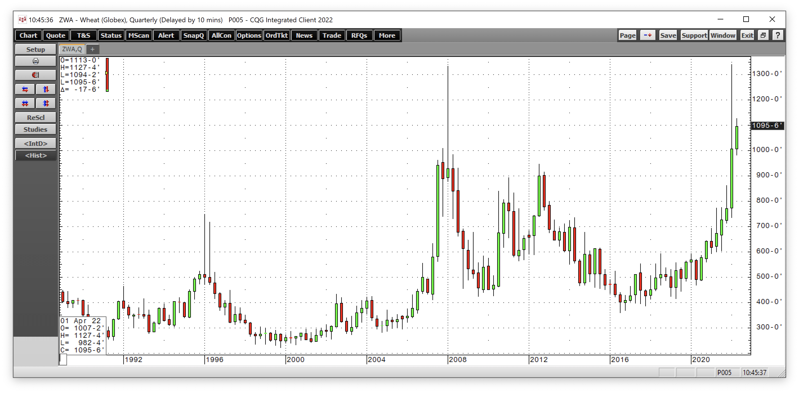Add a new tab with plus
799x393 pixels.
(x=92, y=49)
